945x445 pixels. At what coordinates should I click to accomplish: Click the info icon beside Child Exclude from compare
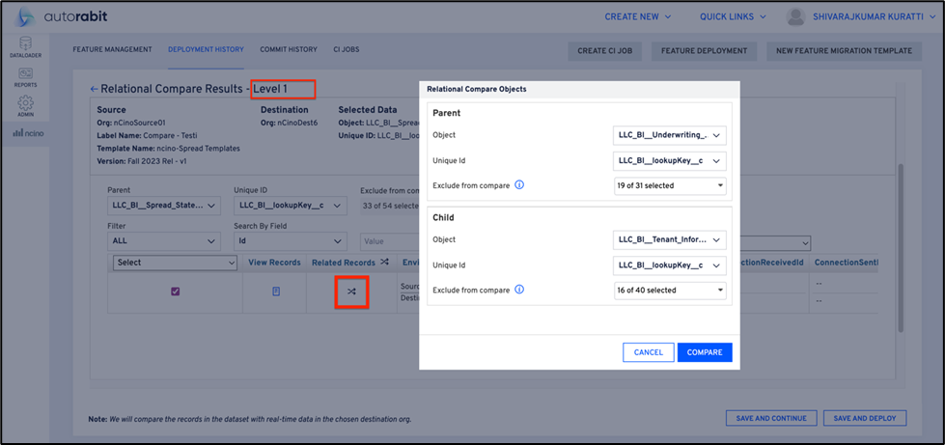click(519, 290)
